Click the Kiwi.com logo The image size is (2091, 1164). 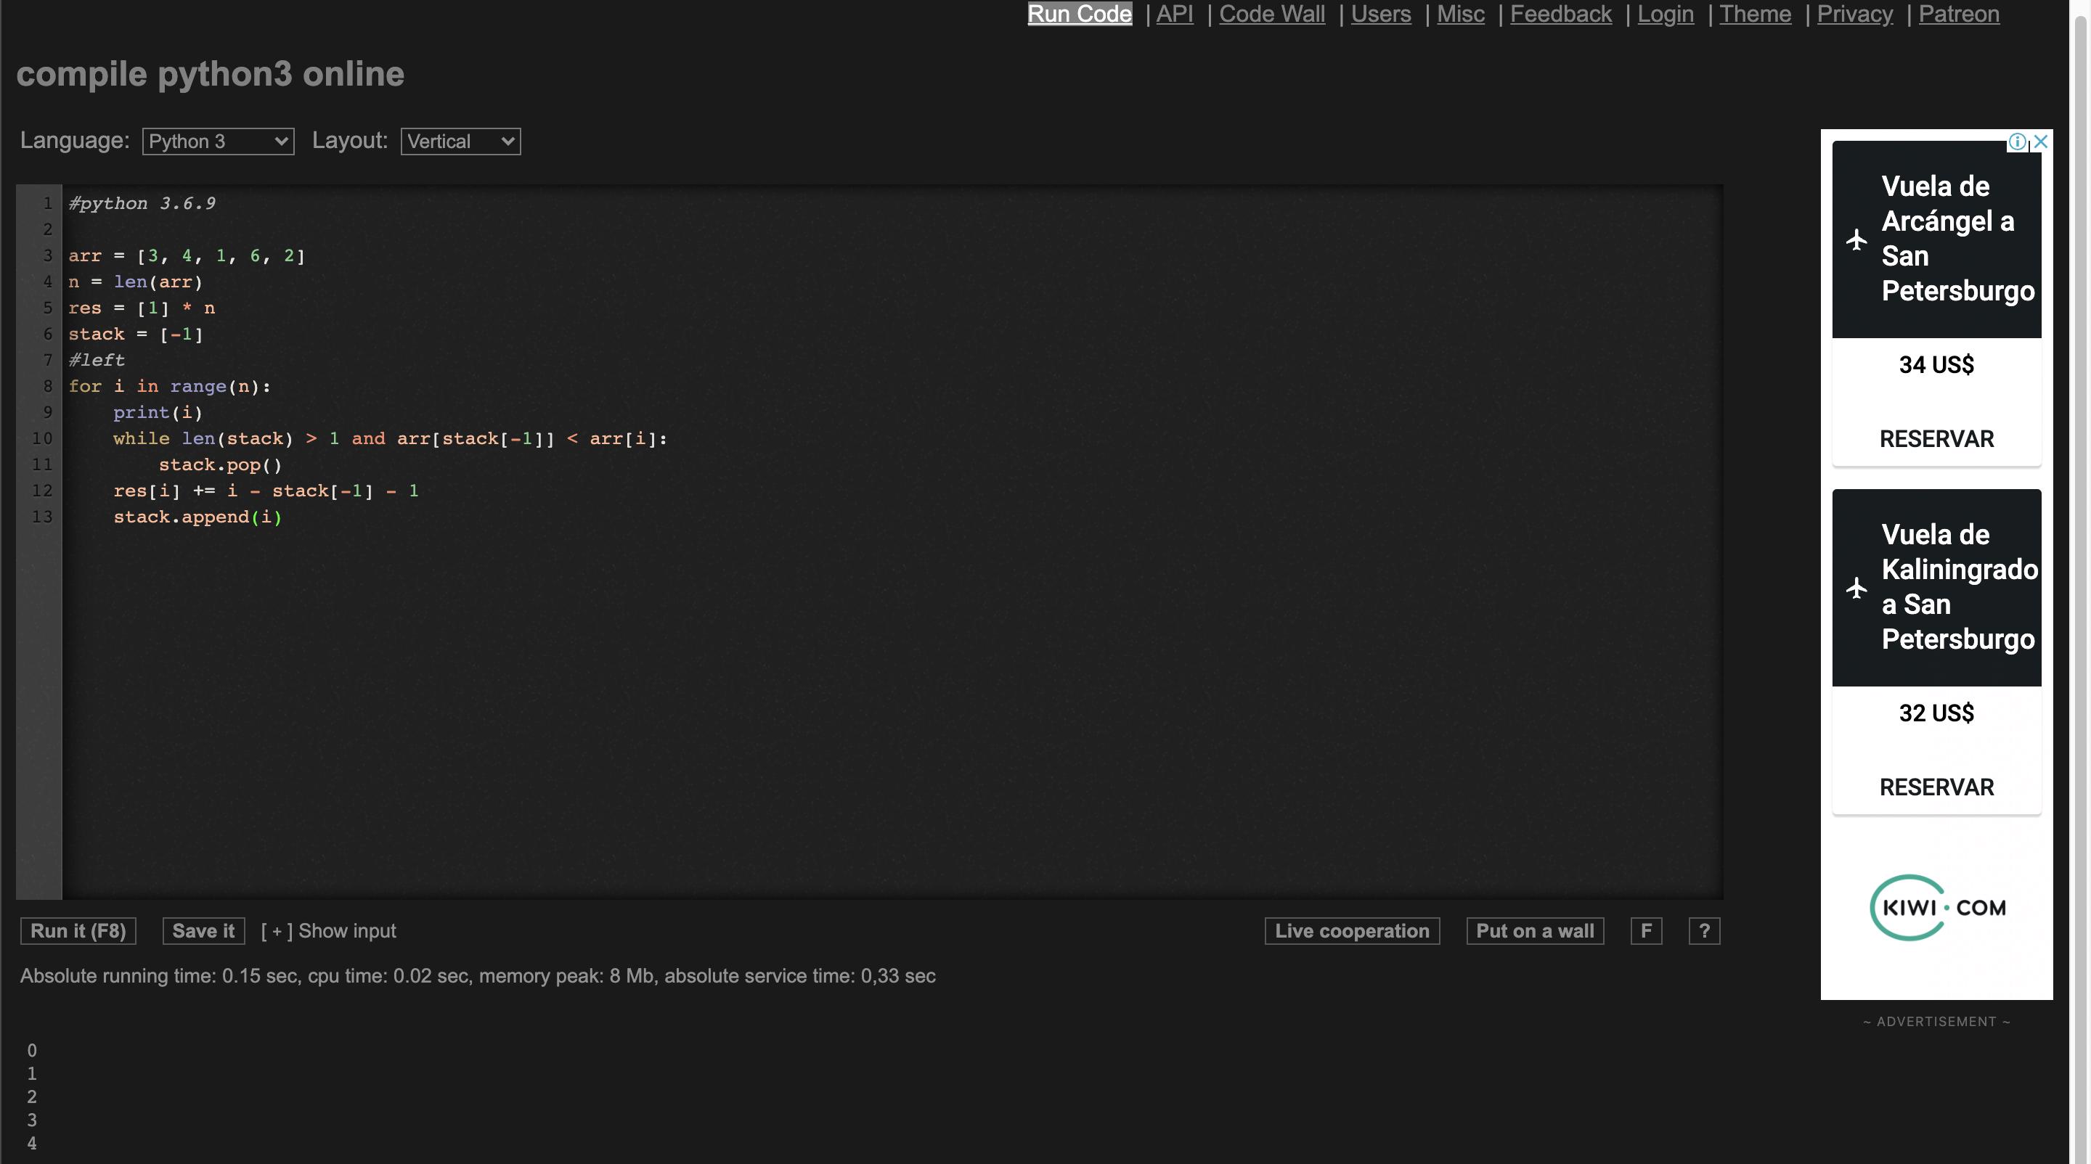1937,907
